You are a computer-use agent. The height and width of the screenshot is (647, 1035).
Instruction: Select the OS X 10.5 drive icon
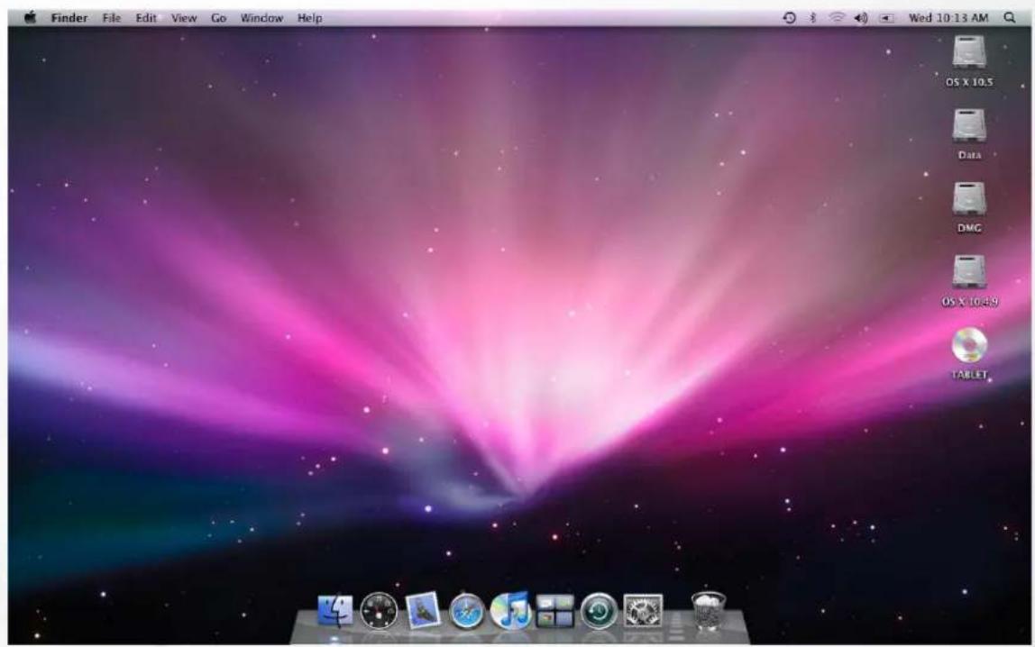[969, 53]
